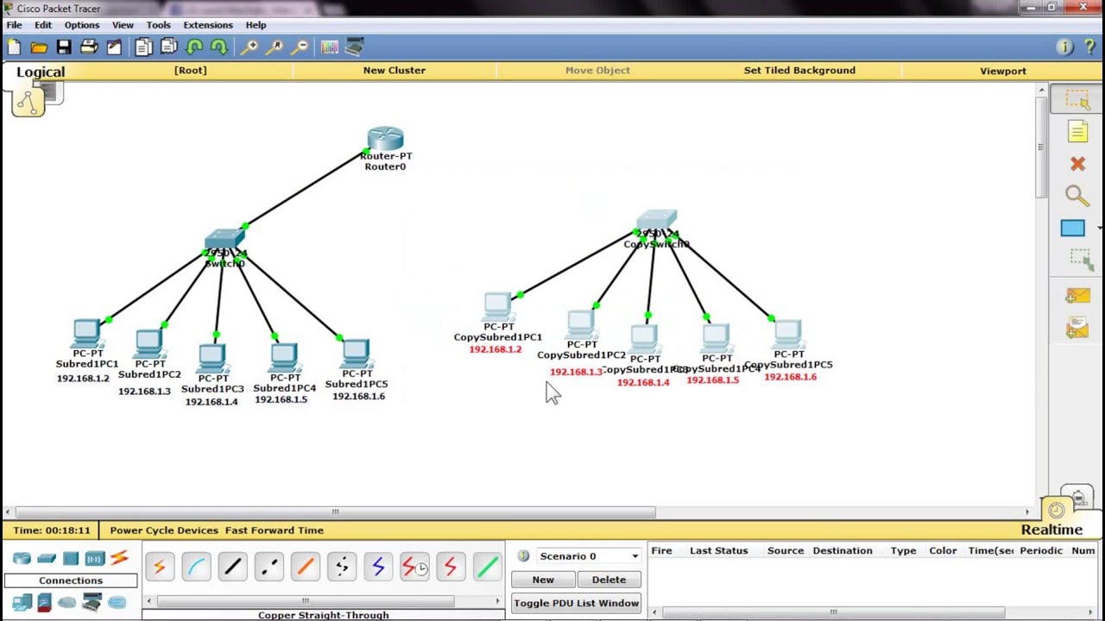Image resolution: width=1105 pixels, height=621 pixels.
Task: Choose Wireless Devices category
Action: tap(95, 559)
